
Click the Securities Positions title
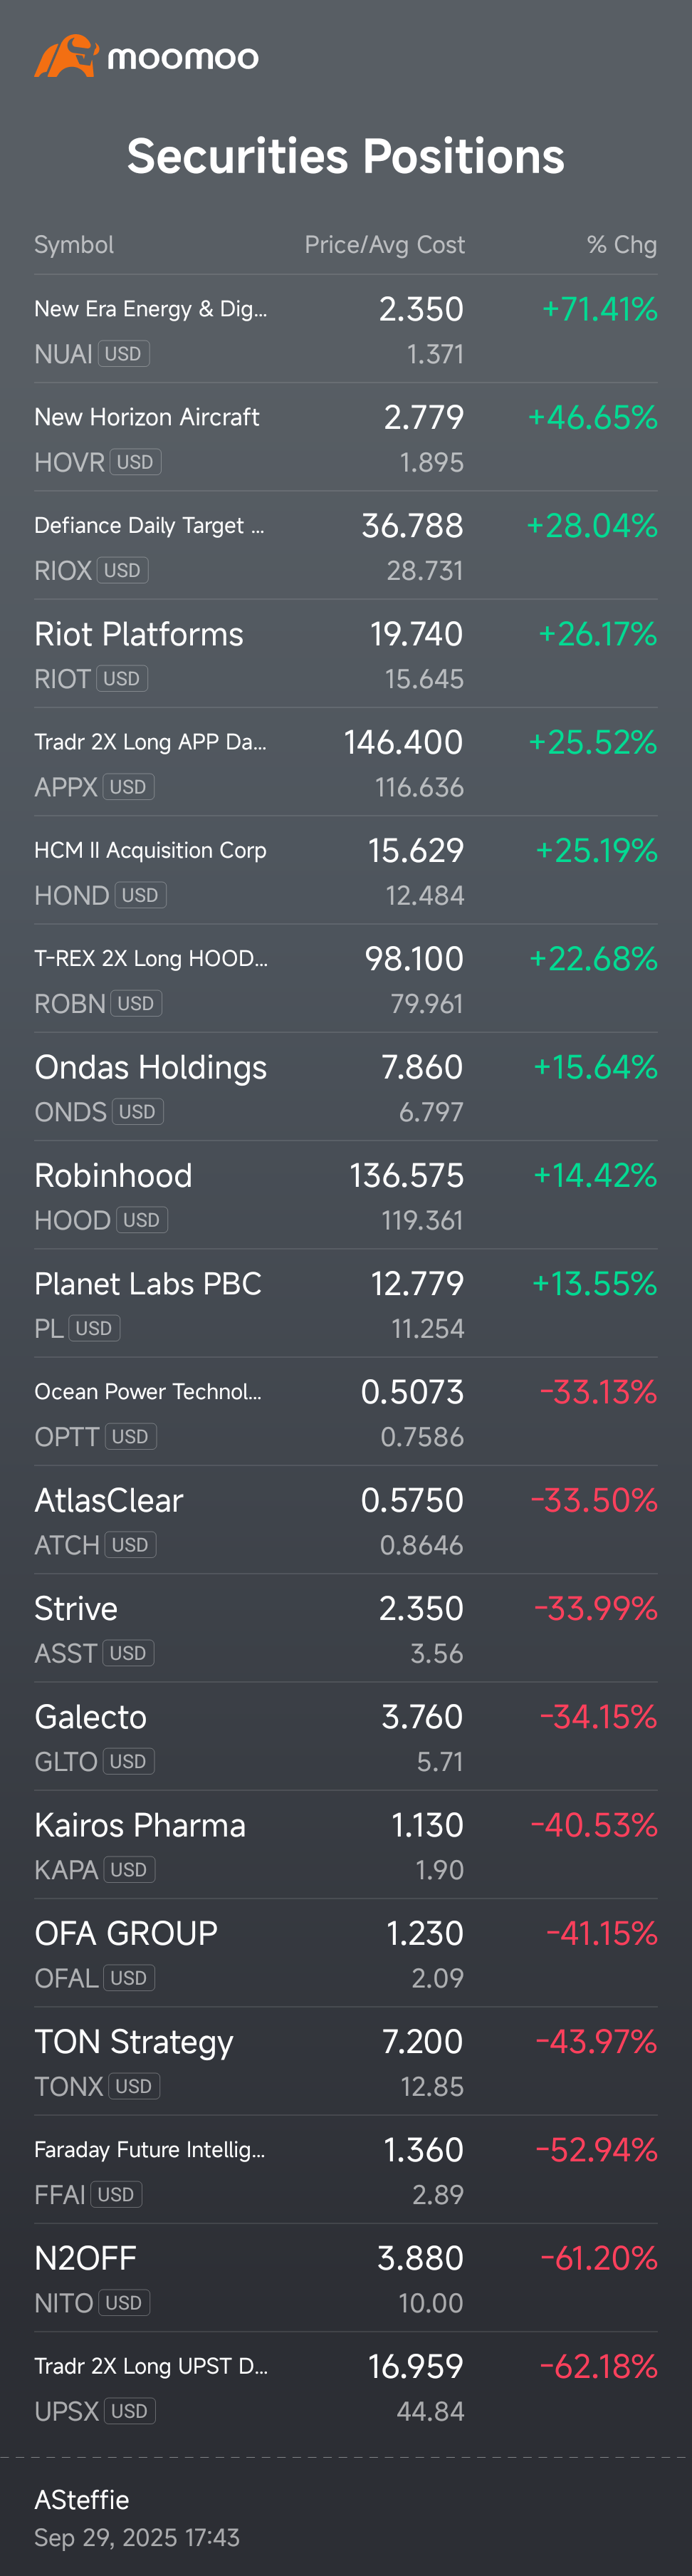point(346,156)
